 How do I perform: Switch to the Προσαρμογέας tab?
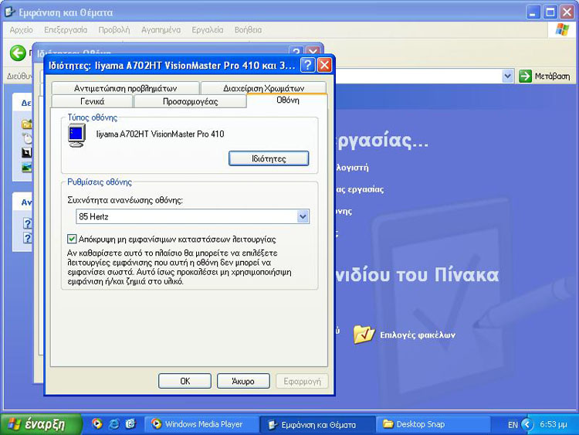190,101
